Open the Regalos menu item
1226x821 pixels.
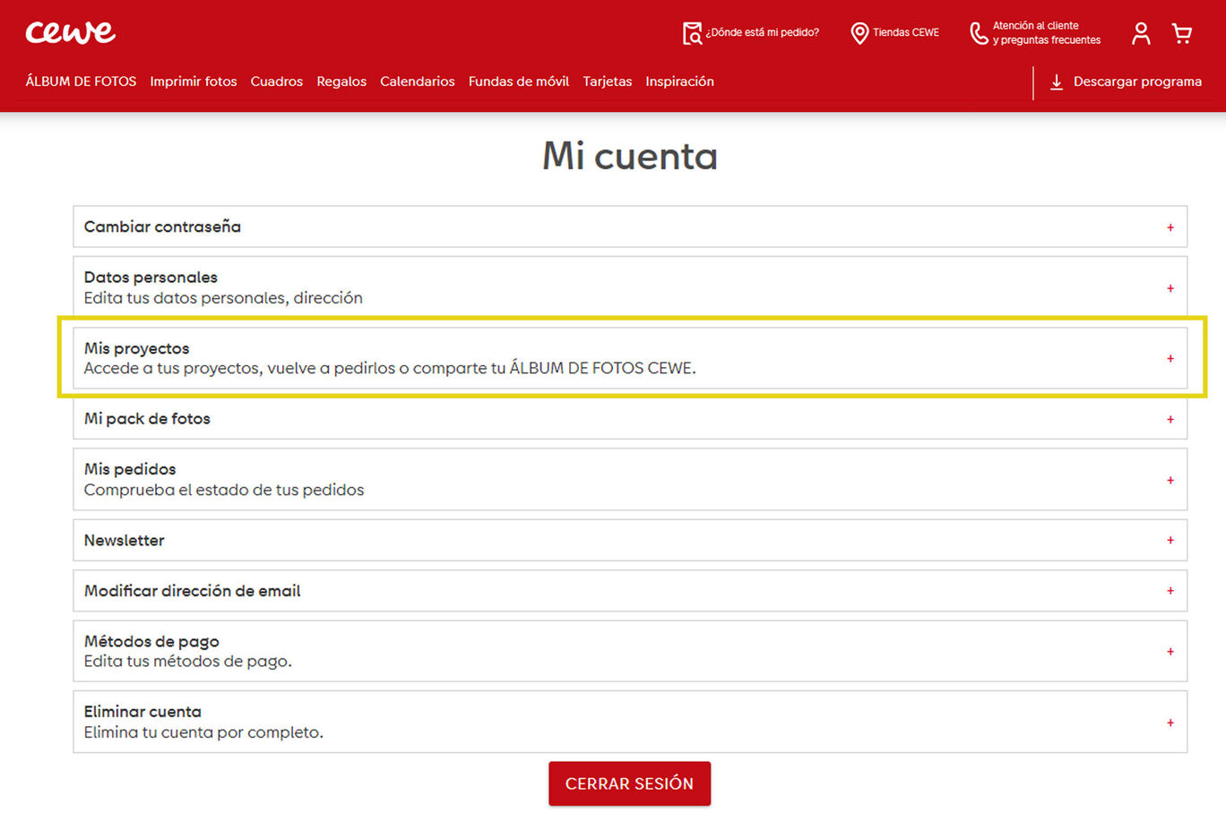pyautogui.click(x=341, y=81)
